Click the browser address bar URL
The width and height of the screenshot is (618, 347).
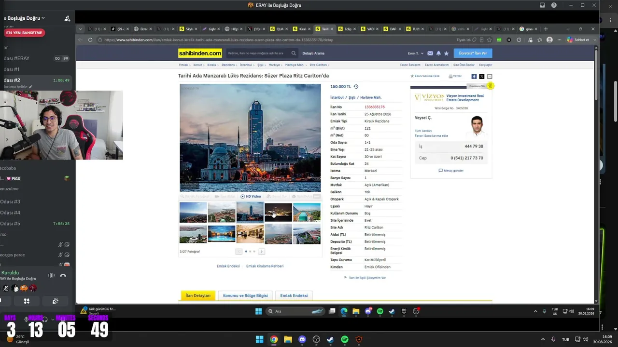click(218, 40)
